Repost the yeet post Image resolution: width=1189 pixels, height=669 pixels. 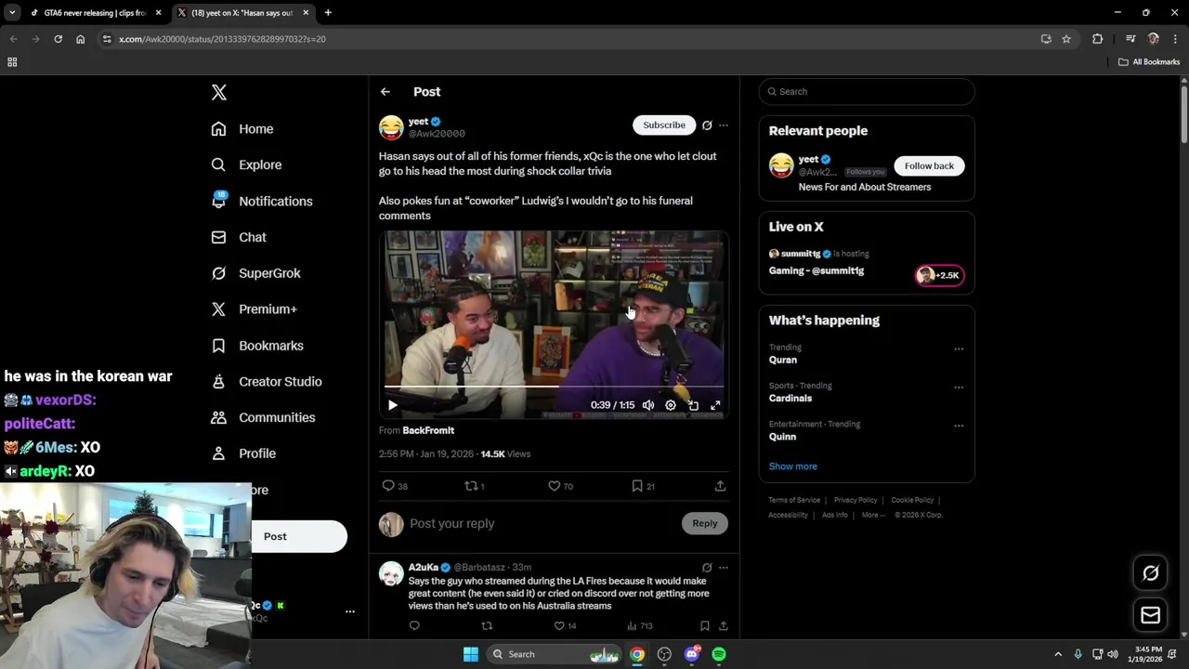click(x=475, y=486)
